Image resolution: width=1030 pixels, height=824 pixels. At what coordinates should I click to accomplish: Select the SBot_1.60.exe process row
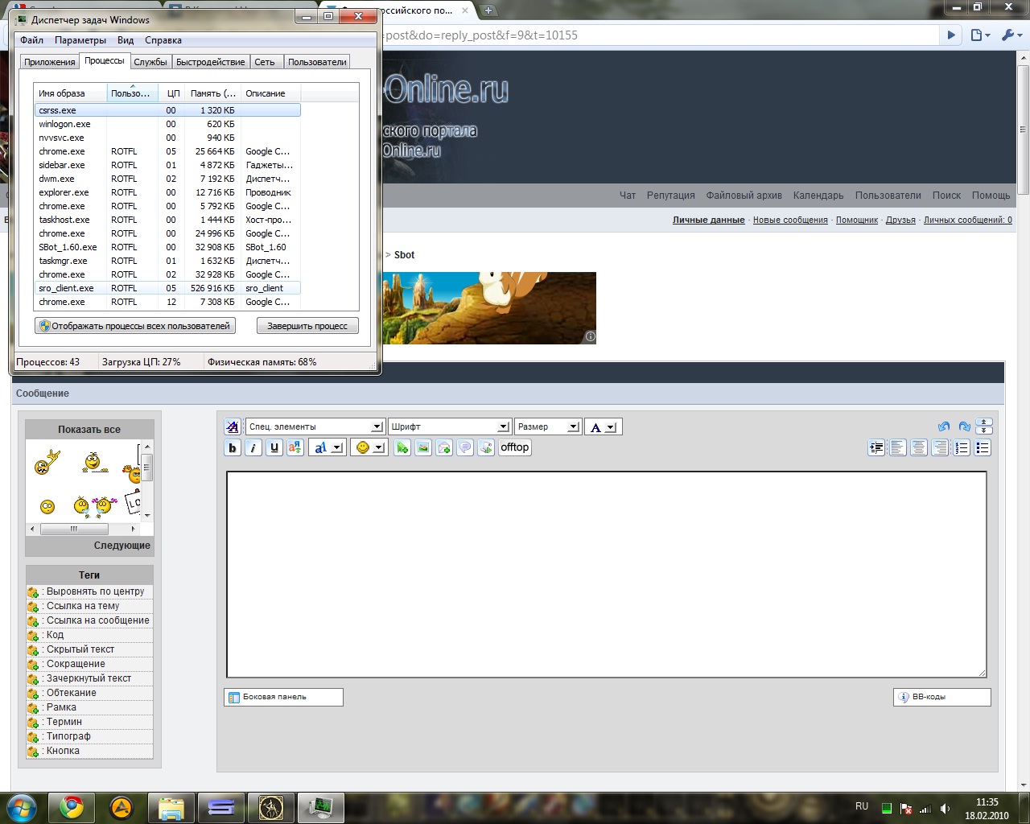click(x=167, y=247)
